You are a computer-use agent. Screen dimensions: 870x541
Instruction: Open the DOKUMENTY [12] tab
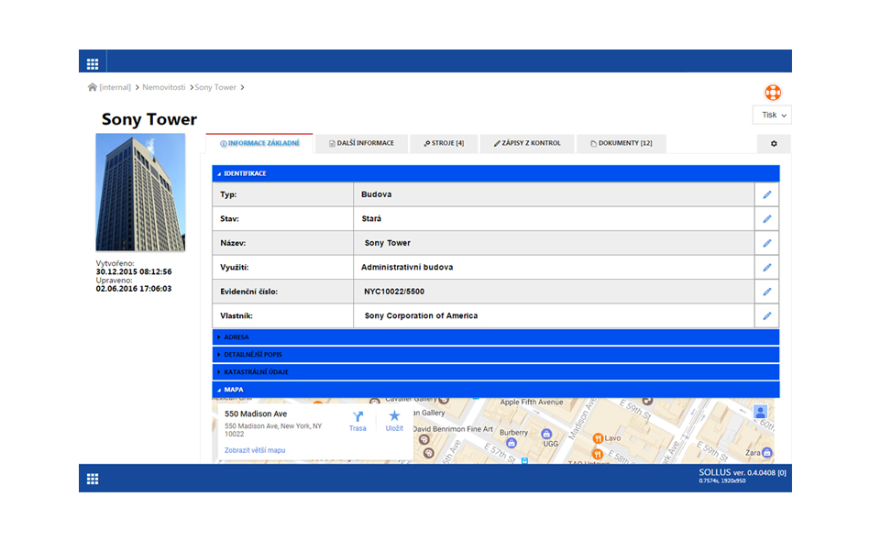point(621,144)
